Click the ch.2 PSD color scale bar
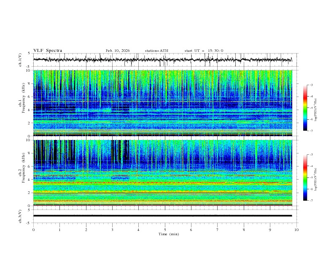The width and height of the screenshot is (334, 258). (x=305, y=177)
